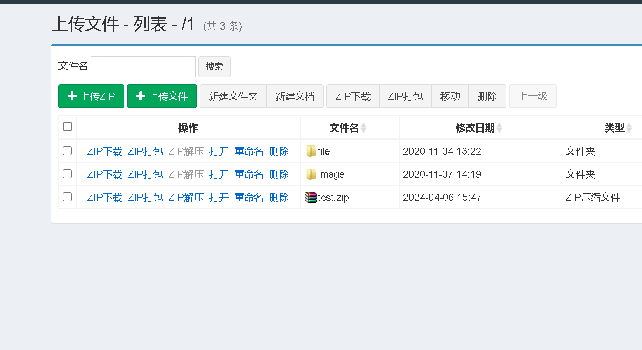Click the date 2020-11-07 14:19

442,174
